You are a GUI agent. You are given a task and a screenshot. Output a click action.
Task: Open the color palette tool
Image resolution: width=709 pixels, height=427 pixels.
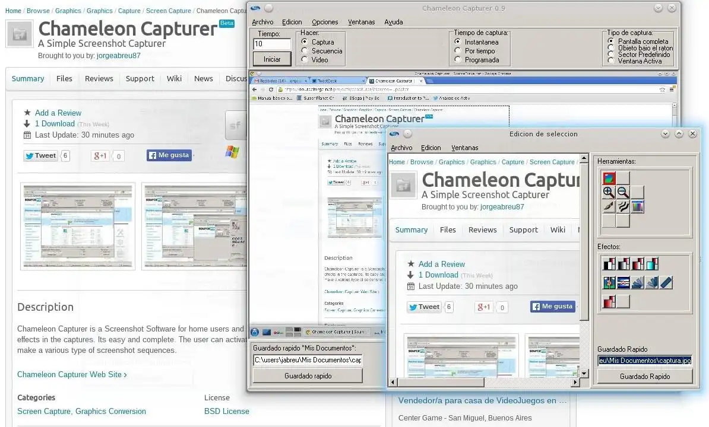(x=638, y=207)
